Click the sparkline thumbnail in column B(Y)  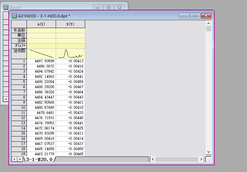(x=70, y=54)
